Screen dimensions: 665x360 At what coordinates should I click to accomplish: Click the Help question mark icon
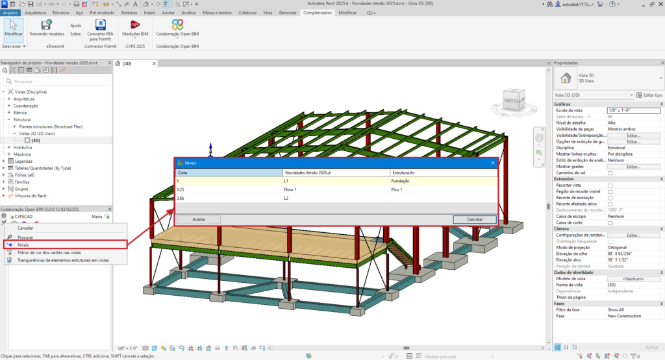coord(612,5)
